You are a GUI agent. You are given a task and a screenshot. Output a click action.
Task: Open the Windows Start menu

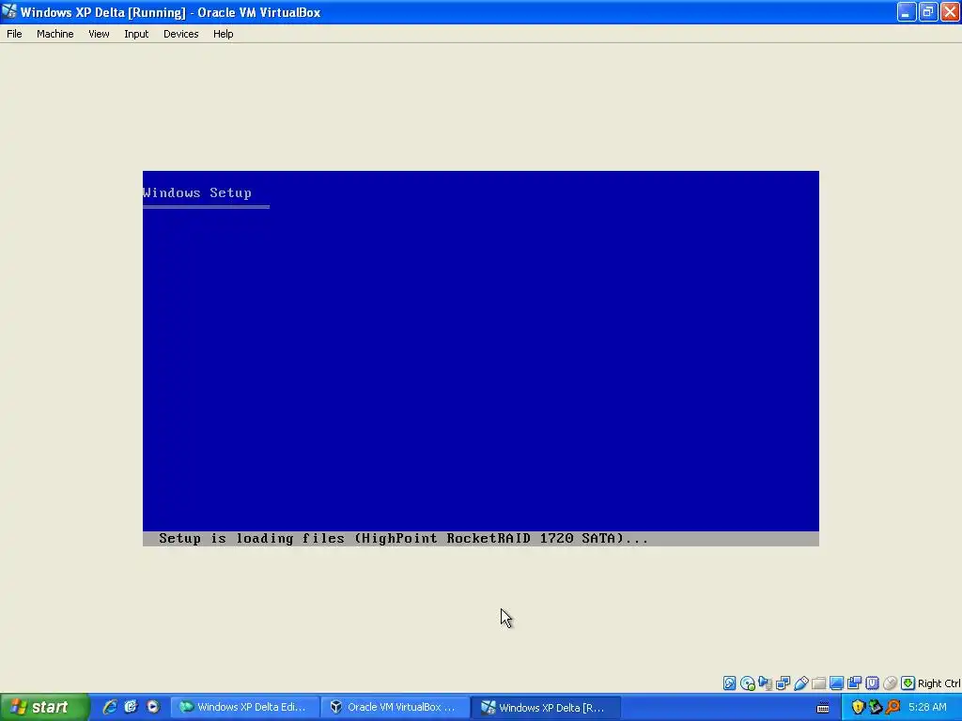[44, 707]
